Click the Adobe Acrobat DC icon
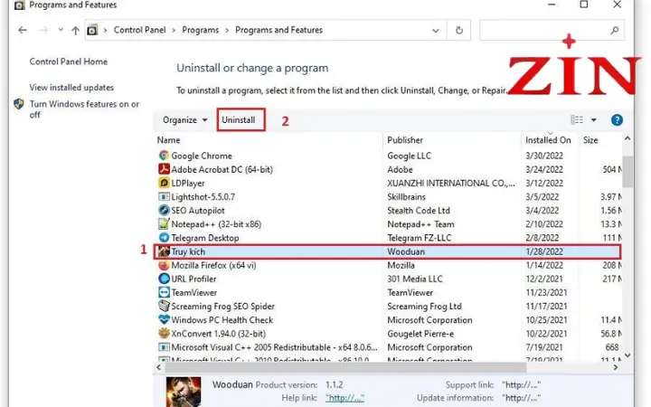Screen dimensions: 651x407 (164, 169)
